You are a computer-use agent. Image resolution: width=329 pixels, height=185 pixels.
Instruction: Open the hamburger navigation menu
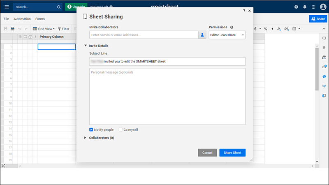tap(7, 7)
